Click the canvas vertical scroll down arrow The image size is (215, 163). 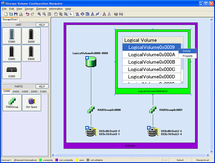click(x=211, y=151)
